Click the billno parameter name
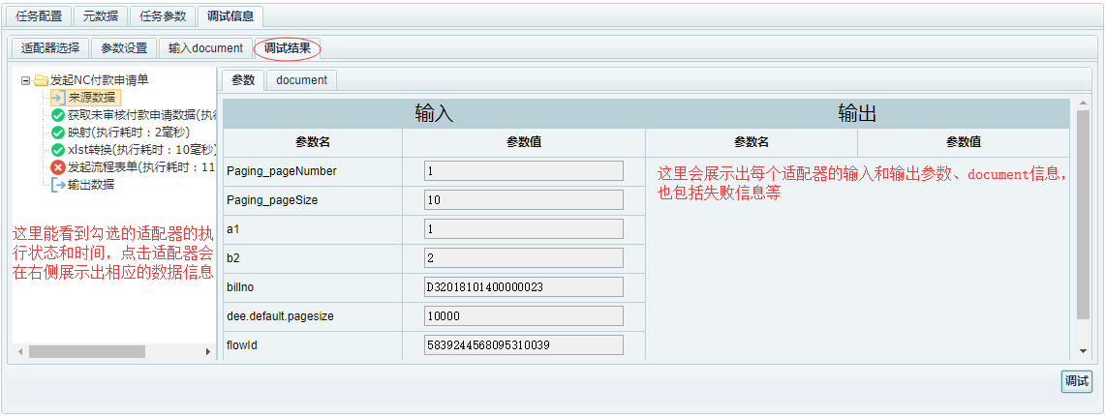The image size is (1105, 417). 240,287
